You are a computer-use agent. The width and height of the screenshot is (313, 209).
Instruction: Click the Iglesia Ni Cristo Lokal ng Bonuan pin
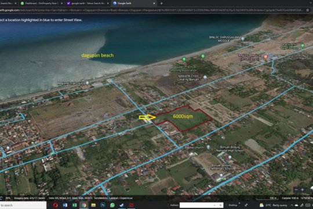tap(205, 77)
